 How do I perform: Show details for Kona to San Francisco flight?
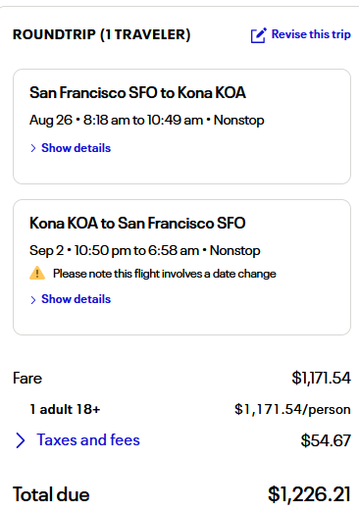pos(76,299)
